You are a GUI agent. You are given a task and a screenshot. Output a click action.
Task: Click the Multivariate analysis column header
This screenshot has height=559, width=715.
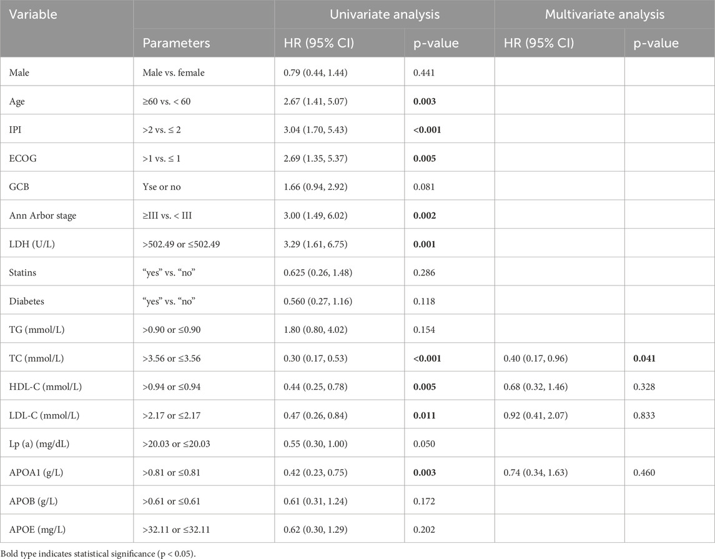coord(604,14)
